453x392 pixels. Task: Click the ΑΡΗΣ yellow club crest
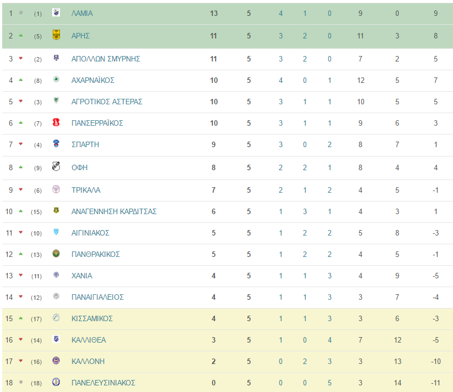point(56,35)
